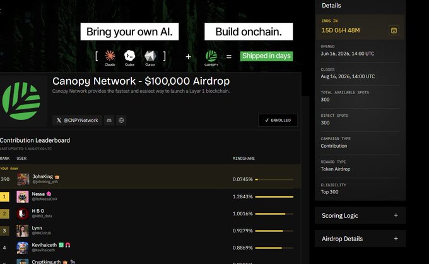This screenshot has width=429, height=264.
Task: Click the Enrolled button
Action: pyautogui.click(x=278, y=120)
